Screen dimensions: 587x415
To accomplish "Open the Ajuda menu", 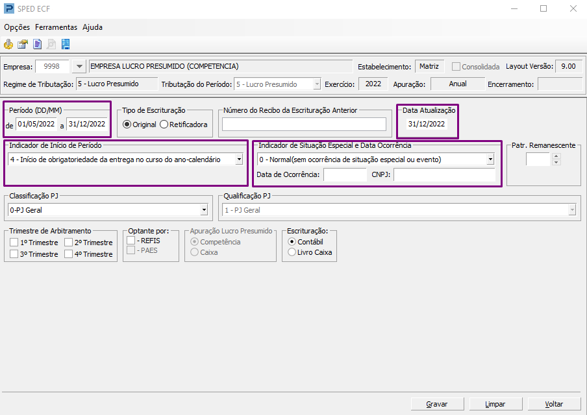I will coord(92,27).
